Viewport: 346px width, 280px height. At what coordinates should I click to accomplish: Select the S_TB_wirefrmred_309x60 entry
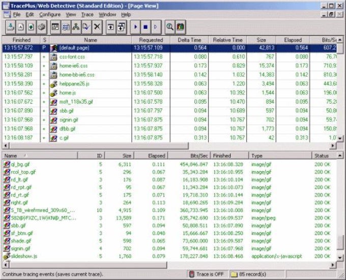point(43,210)
